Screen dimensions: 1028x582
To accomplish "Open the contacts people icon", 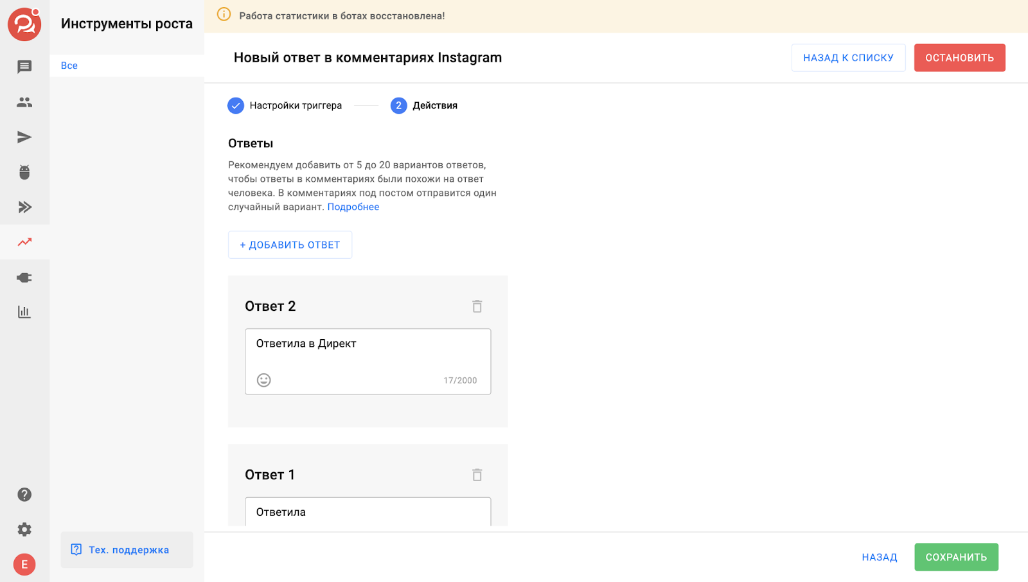I will [x=24, y=102].
